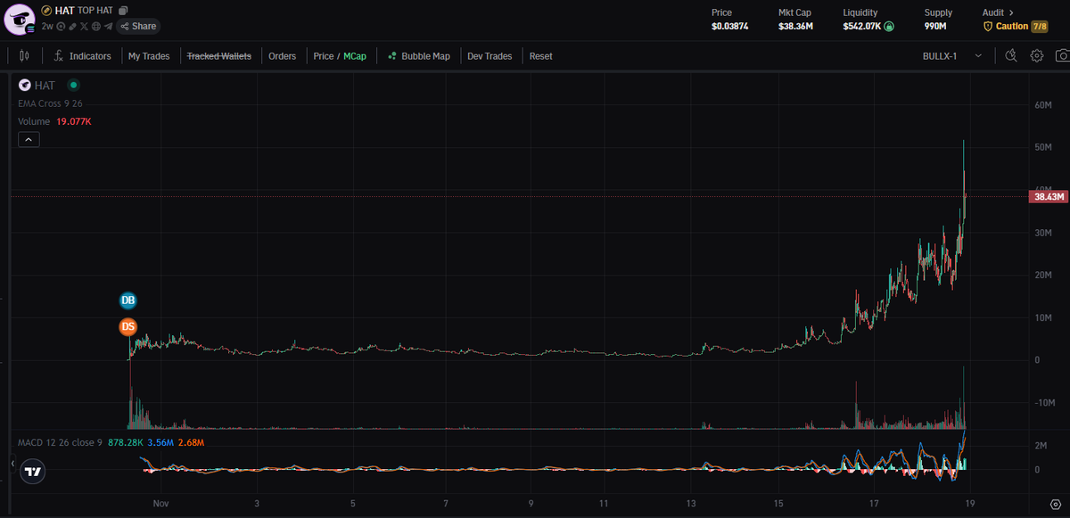Open quick search lightning icon

[1011, 55]
